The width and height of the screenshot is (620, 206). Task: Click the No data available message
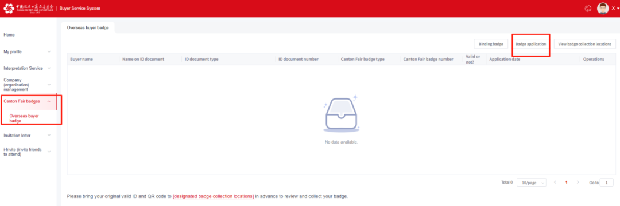(341, 142)
